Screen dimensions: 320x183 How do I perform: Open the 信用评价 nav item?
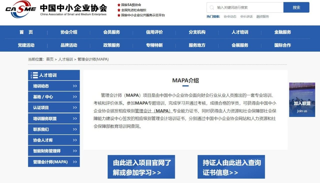pyautogui.click(x=154, y=32)
